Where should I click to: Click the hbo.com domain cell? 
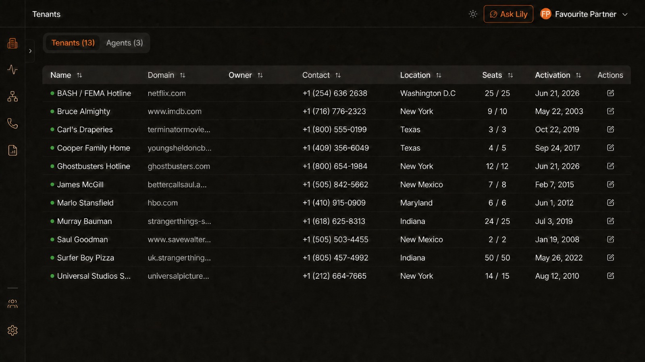[162, 203]
